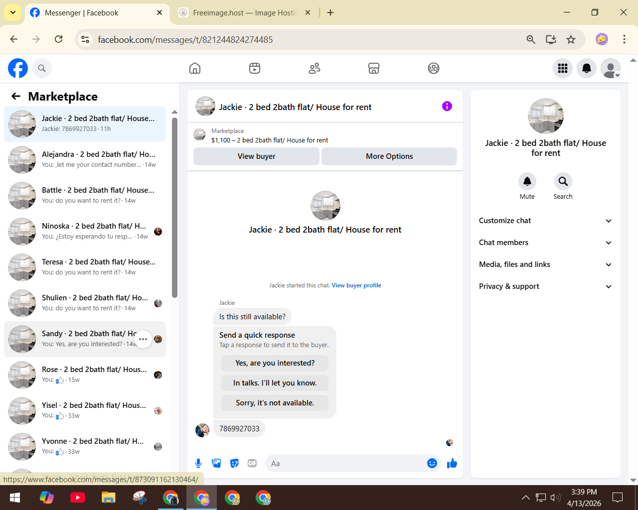
Task: Click the Install app icon in address bar
Action: (x=551, y=39)
